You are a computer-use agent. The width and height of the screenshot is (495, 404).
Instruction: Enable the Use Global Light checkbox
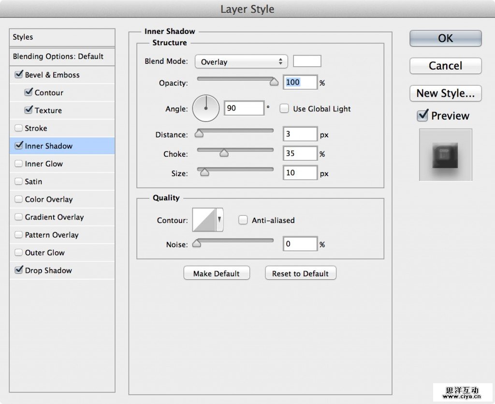(284, 109)
